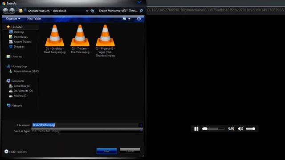Select the 03 - Project 46 - Signs.mpeg file
The width and height of the screenshot is (285, 160).
click(105, 41)
